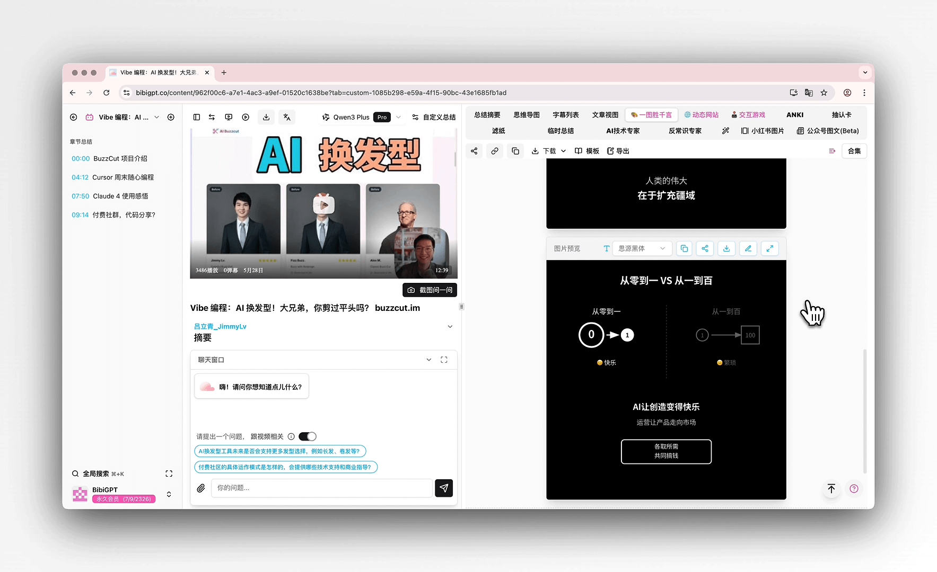The image size is (937, 572).
Task: Open the 思源黑体 font dropdown
Action: 642,248
